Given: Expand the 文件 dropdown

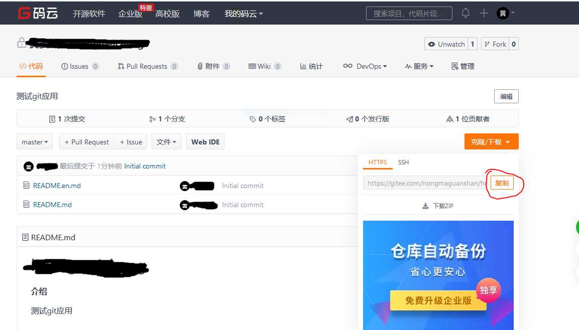Looking at the screenshot, I should pos(166,142).
